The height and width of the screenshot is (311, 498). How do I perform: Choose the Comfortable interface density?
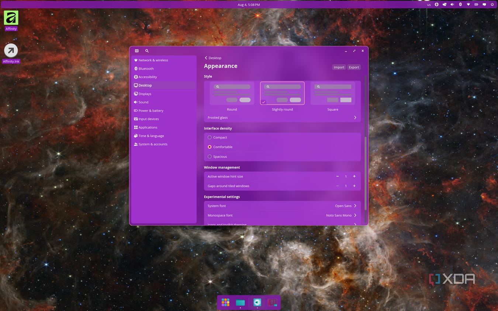click(x=210, y=147)
